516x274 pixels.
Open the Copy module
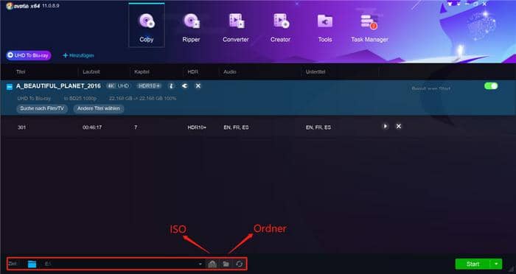coord(147,26)
